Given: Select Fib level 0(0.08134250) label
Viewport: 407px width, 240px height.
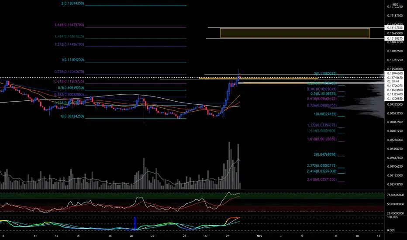Looking at the screenshot, I should point(72,116).
